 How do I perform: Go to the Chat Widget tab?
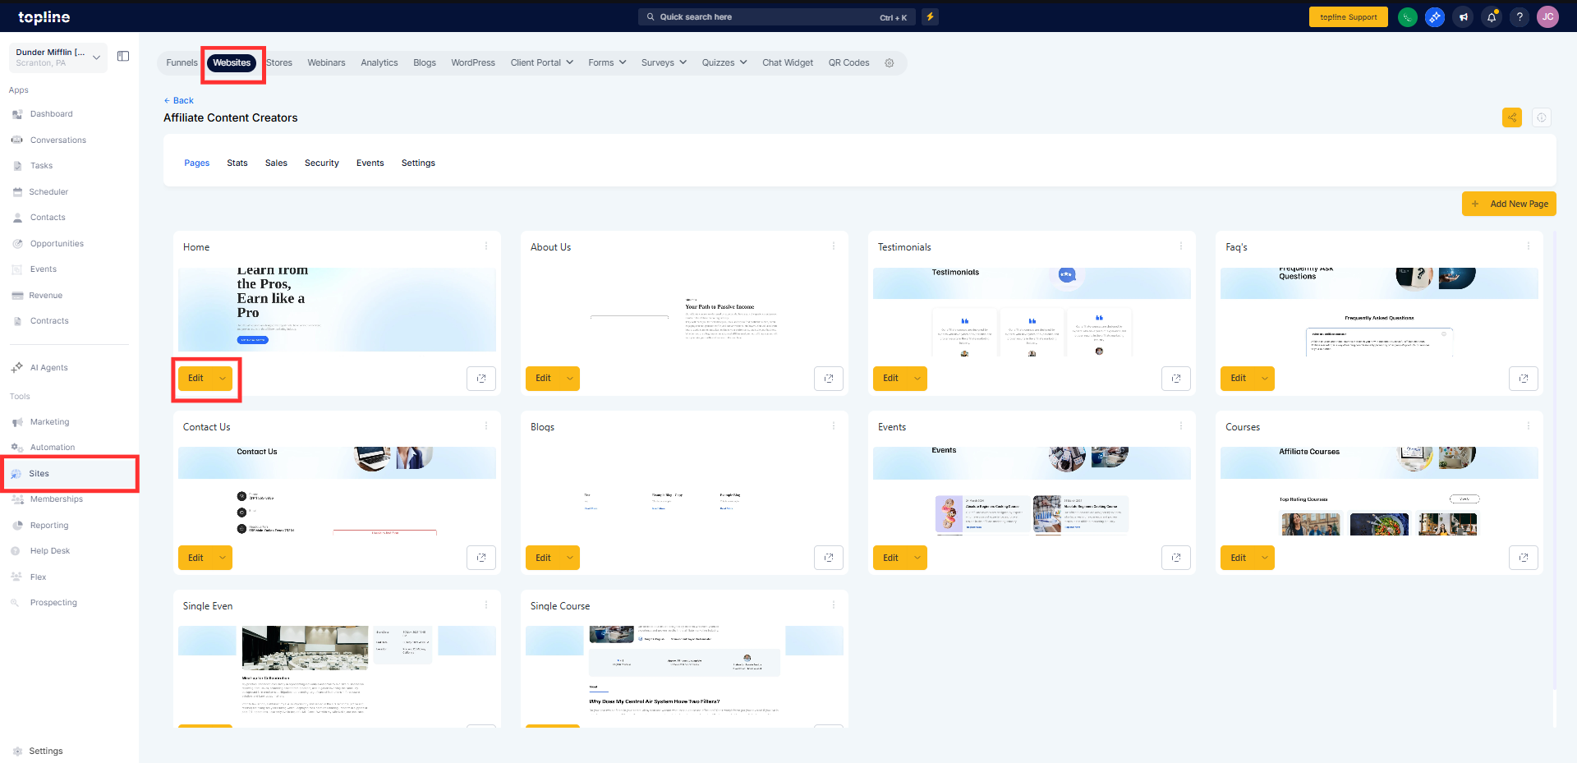788,63
